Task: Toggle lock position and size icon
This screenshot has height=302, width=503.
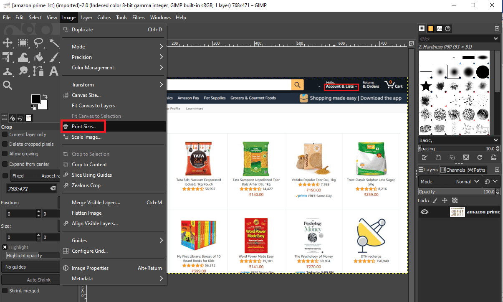Action: point(445,200)
